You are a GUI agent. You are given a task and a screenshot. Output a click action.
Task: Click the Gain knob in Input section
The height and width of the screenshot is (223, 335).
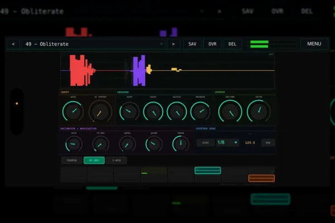[x=73, y=111]
